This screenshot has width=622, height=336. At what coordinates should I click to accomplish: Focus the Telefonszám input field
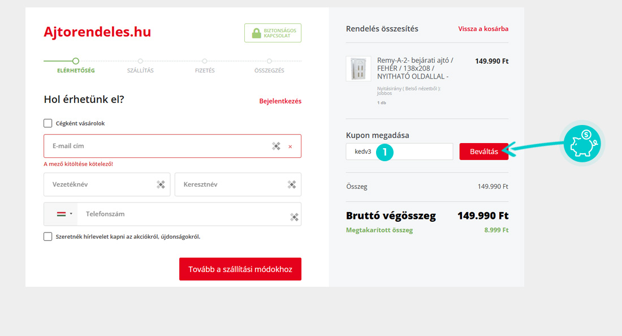click(x=189, y=214)
